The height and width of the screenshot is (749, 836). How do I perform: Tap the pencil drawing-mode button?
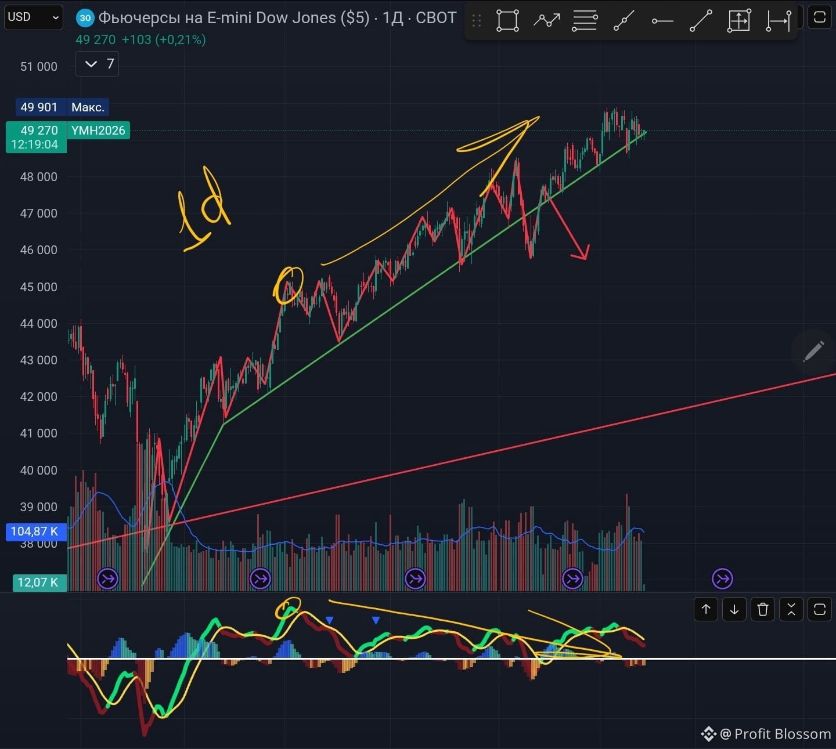pos(814,351)
